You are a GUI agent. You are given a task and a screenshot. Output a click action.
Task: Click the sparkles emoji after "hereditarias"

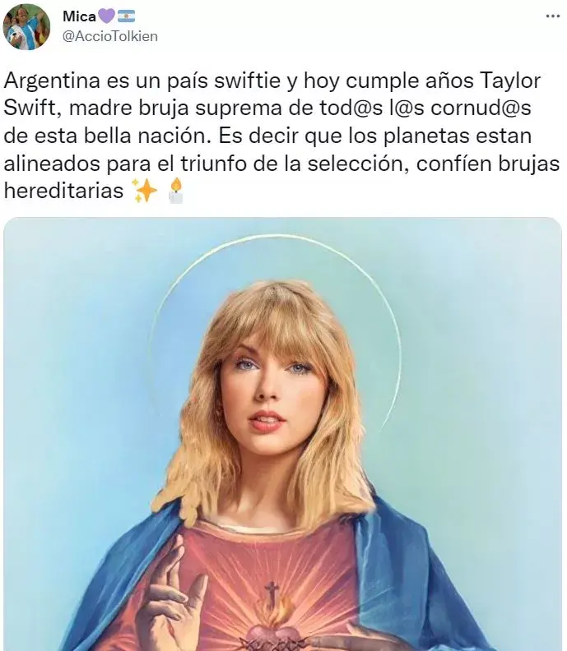tap(144, 191)
